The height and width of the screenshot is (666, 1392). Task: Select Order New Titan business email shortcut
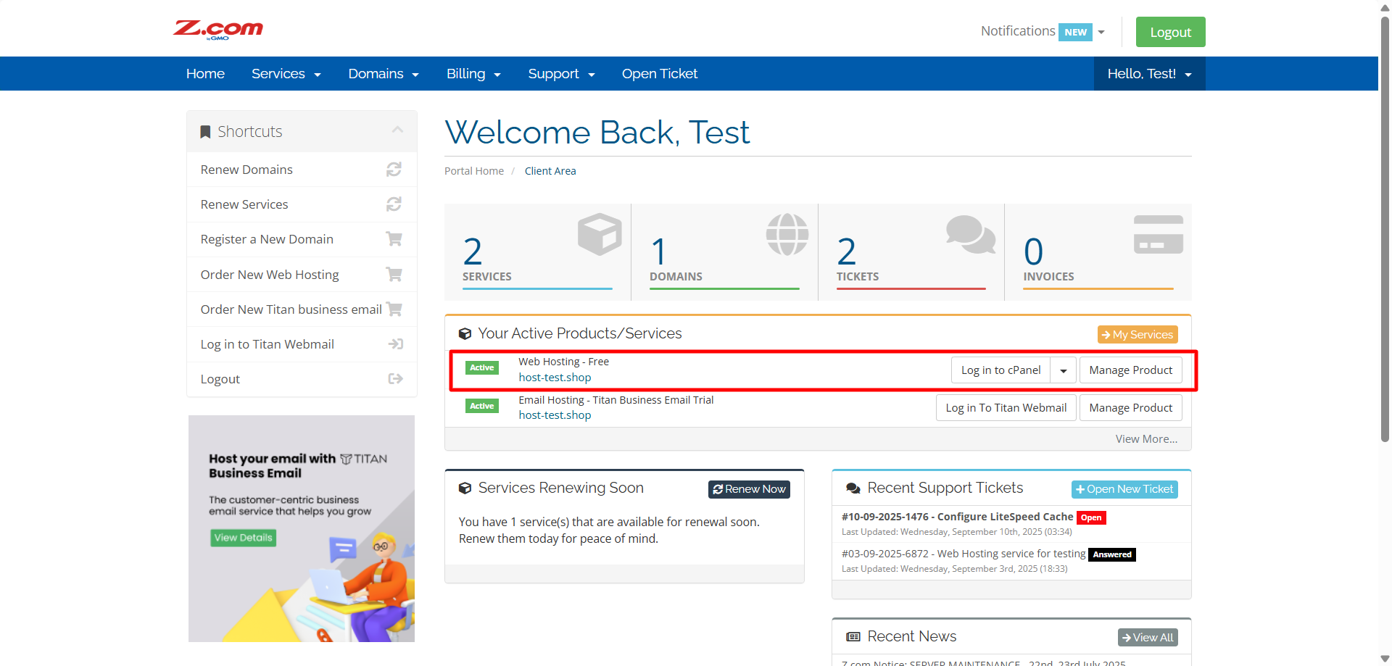pyautogui.click(x=302, y=309)
